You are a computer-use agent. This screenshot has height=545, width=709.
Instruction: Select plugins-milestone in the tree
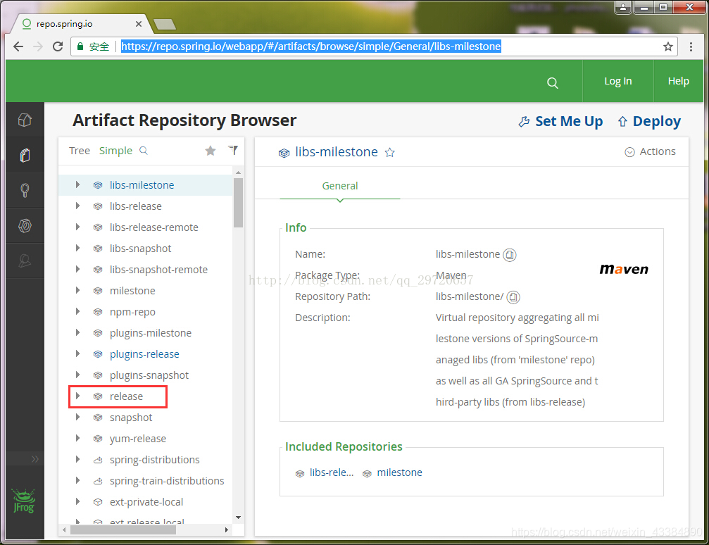[151, 333]
